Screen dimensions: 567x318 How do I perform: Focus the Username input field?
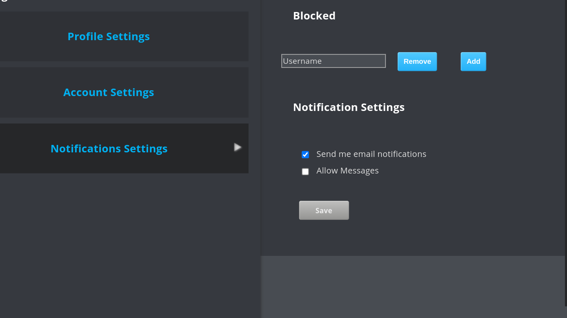pyautogui.click(x=333, y=61)
